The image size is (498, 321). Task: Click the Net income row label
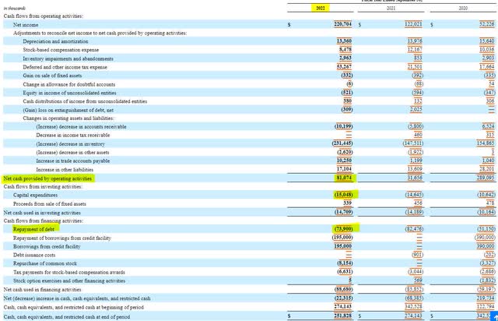pos(26,25)
